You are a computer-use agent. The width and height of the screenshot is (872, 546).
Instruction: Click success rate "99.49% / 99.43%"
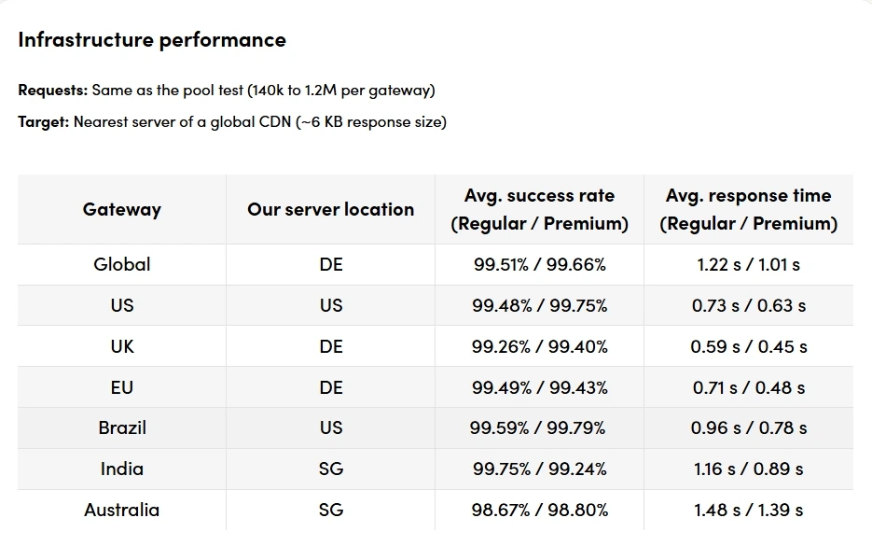pos(539,387)
